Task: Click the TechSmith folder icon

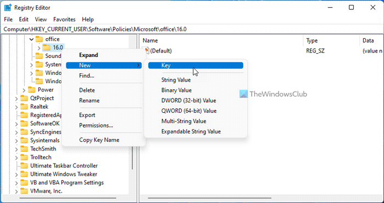Action: click(x=24, y=149)
